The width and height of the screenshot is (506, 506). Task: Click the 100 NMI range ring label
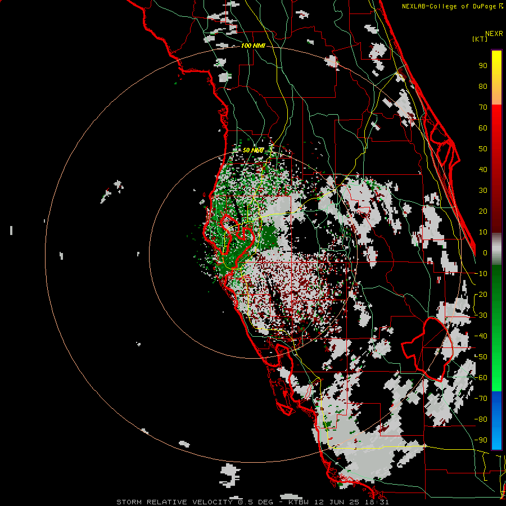click(253, 46)
